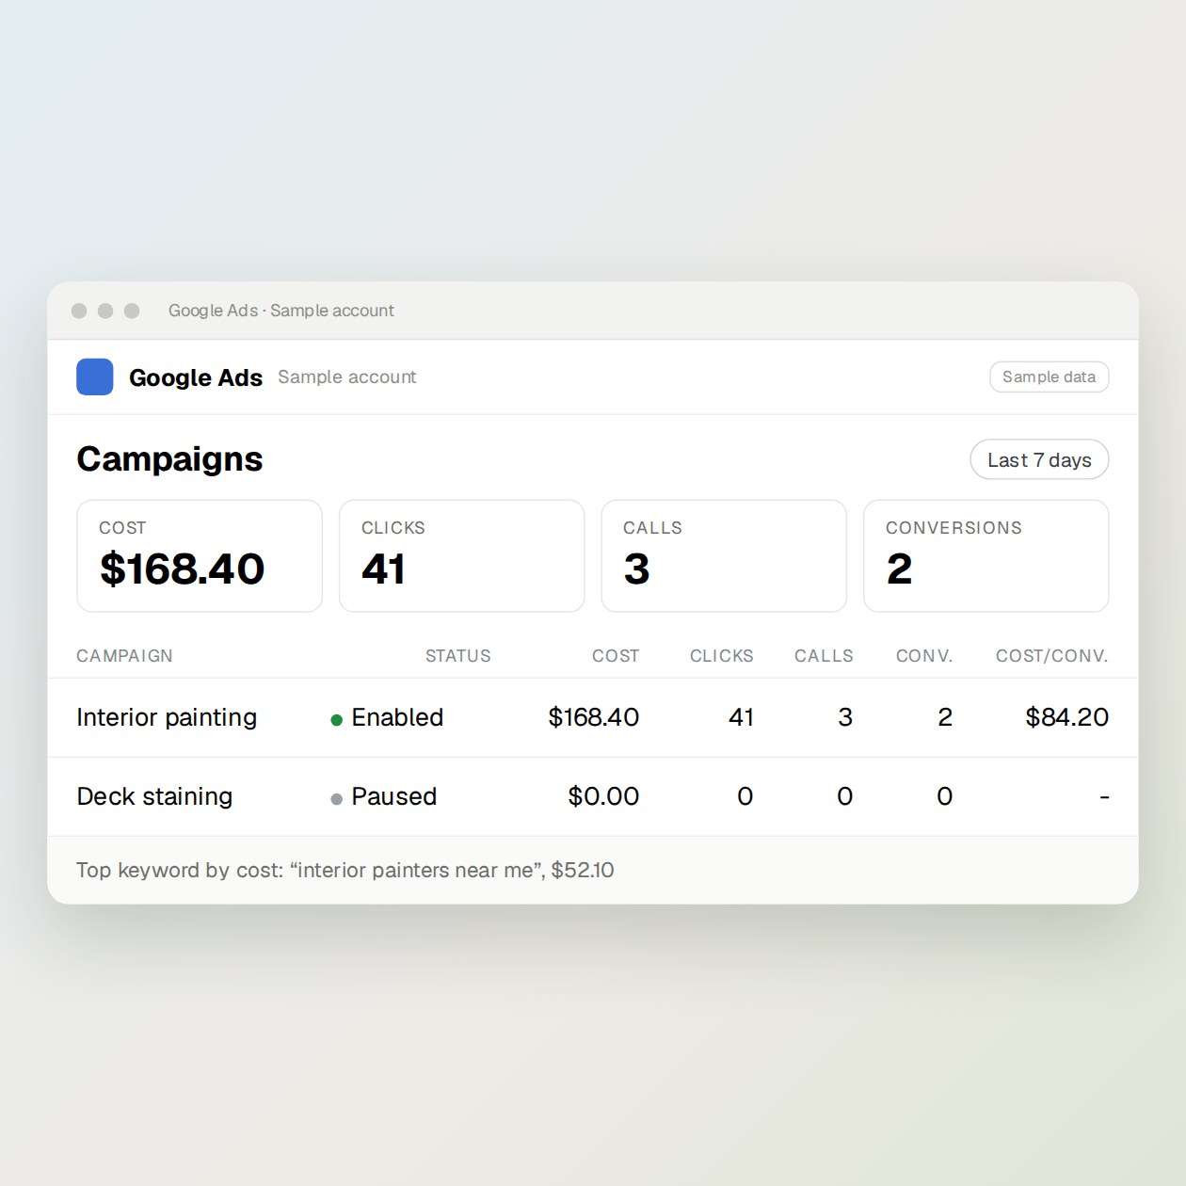Viewport: 1186px width, 1186px height.
Task: Open the Last 7 days date range
Action: 1039,459
